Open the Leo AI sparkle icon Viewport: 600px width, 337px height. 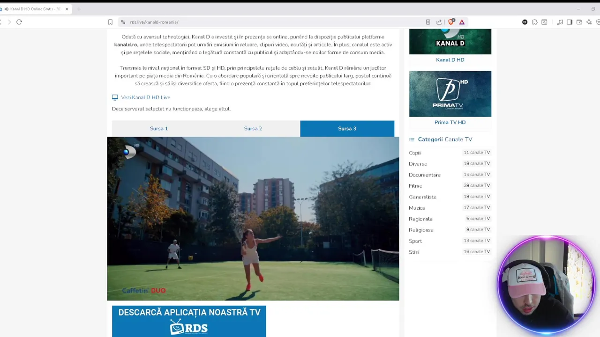click(589, 22)
